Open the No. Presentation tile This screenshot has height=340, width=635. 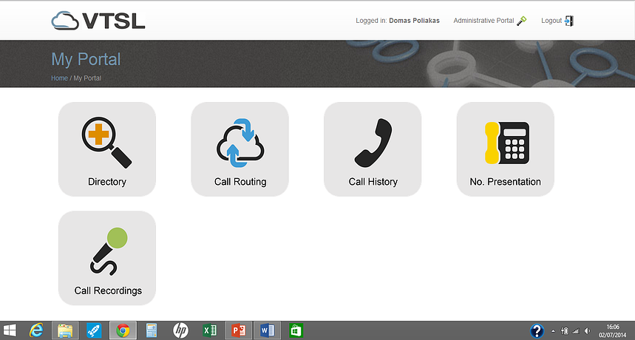pos(506,149)
